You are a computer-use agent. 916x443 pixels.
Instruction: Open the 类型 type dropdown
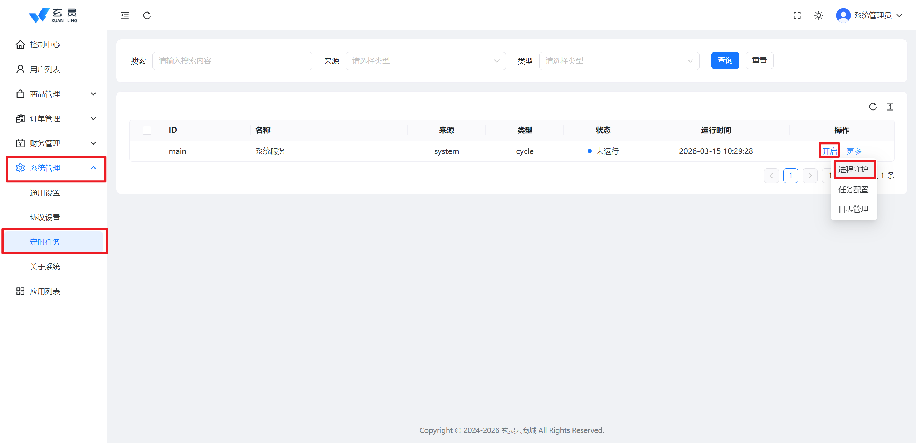(x=619, y=61)
